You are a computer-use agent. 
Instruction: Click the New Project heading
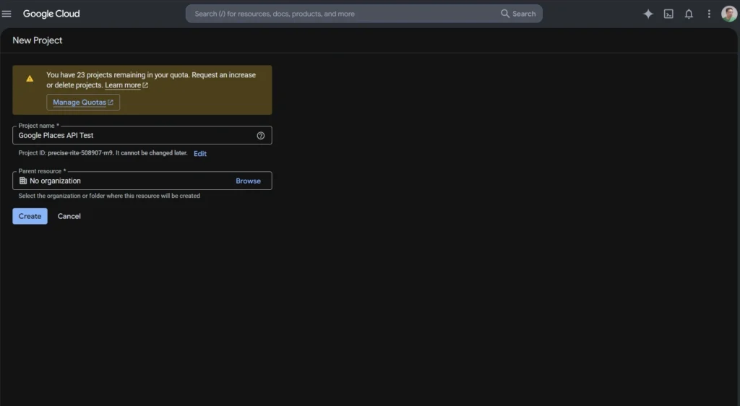[x=38, y=40]
